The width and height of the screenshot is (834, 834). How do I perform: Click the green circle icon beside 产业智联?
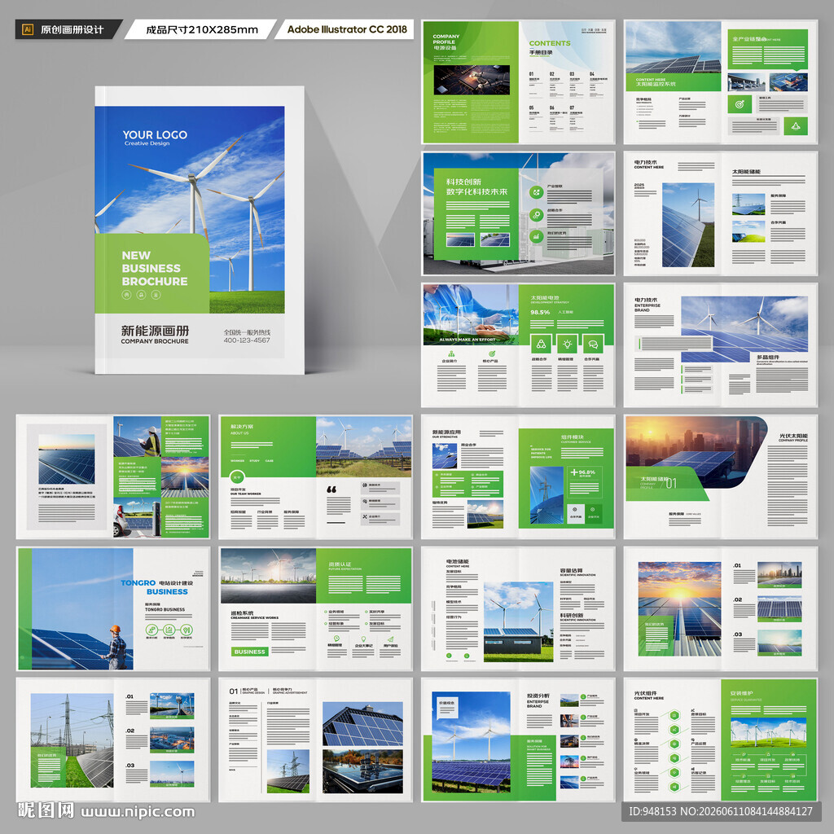point(536,192)
